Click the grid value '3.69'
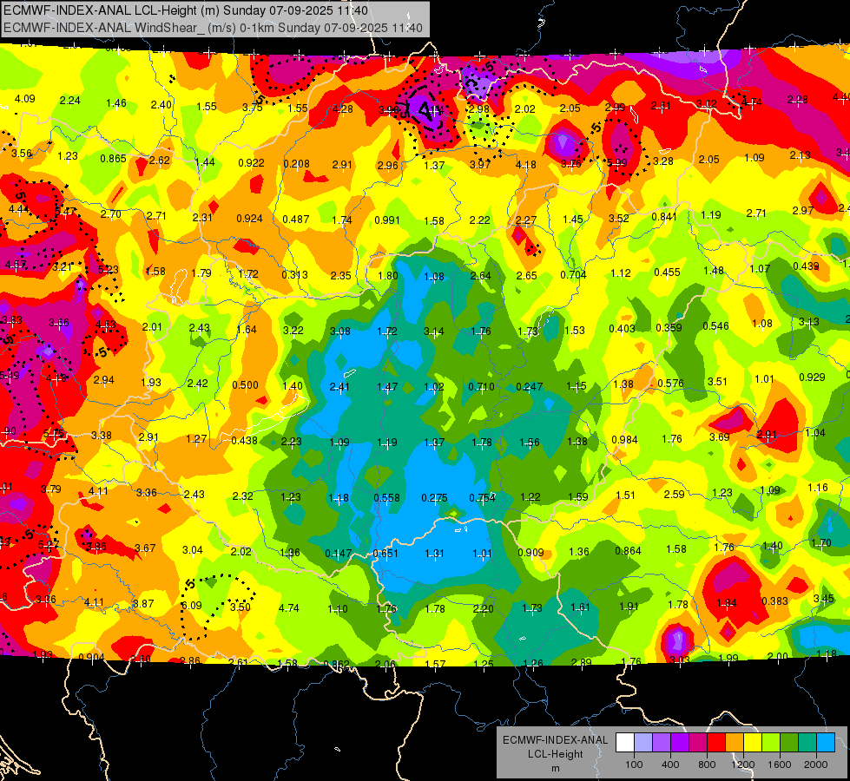 (x=720, y=436)
